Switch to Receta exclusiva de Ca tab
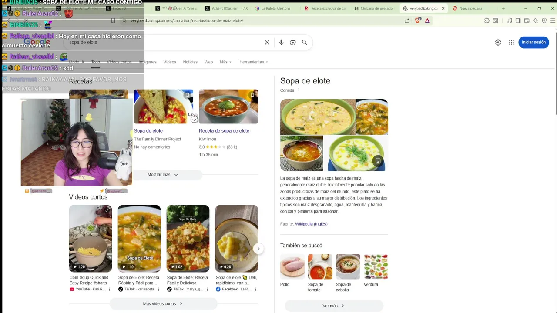The height and width of the screenshot is (313, 557). click(x=325, y=8)
